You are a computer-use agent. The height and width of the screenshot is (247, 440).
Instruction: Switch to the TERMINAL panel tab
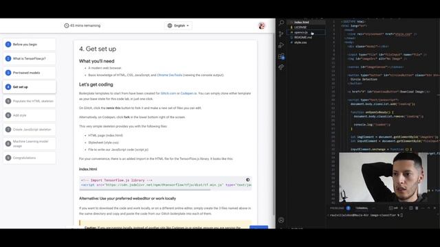point(362,208)
